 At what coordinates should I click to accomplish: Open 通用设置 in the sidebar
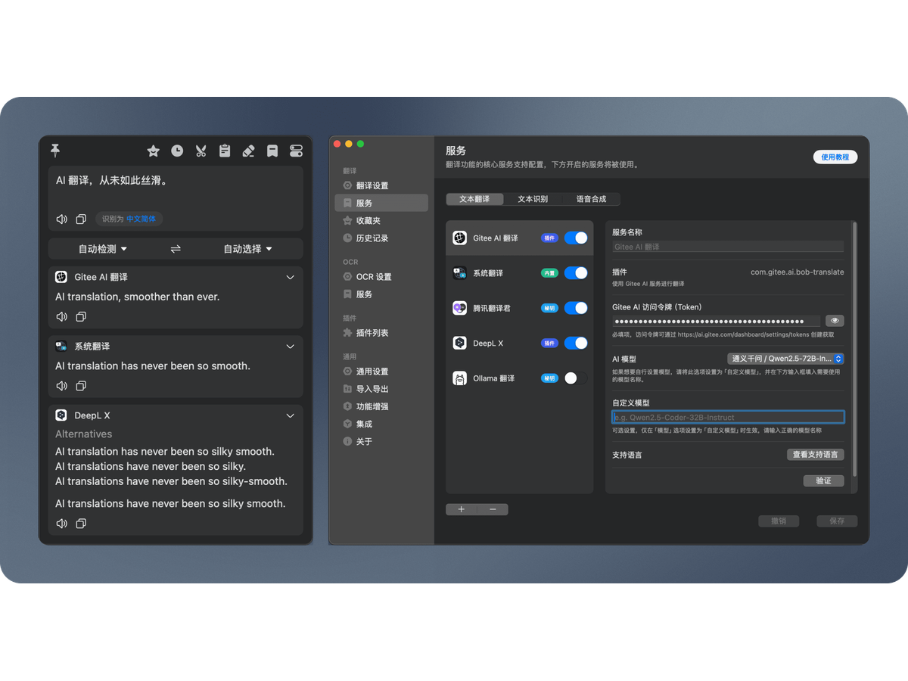click(x=381, y=372)
